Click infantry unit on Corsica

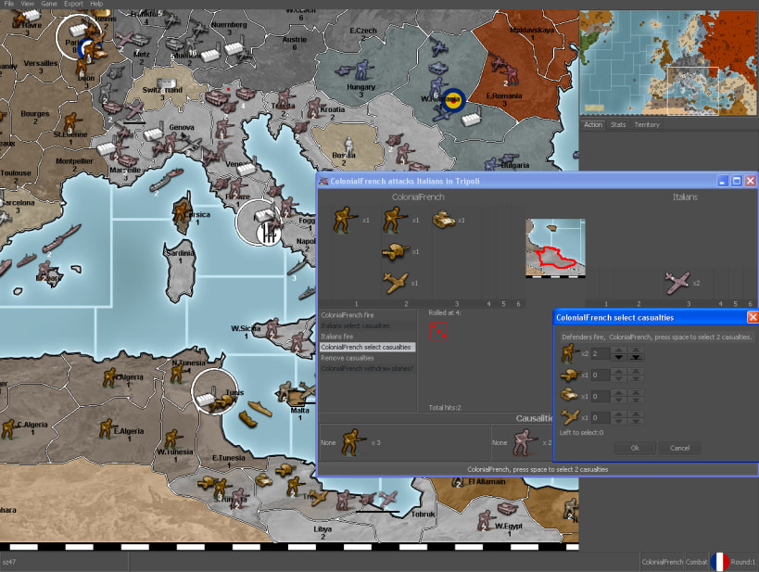181,211
